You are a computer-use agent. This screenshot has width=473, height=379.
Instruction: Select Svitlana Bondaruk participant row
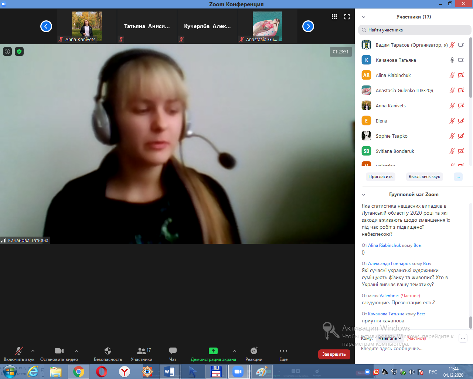click(x=413, y=151)
